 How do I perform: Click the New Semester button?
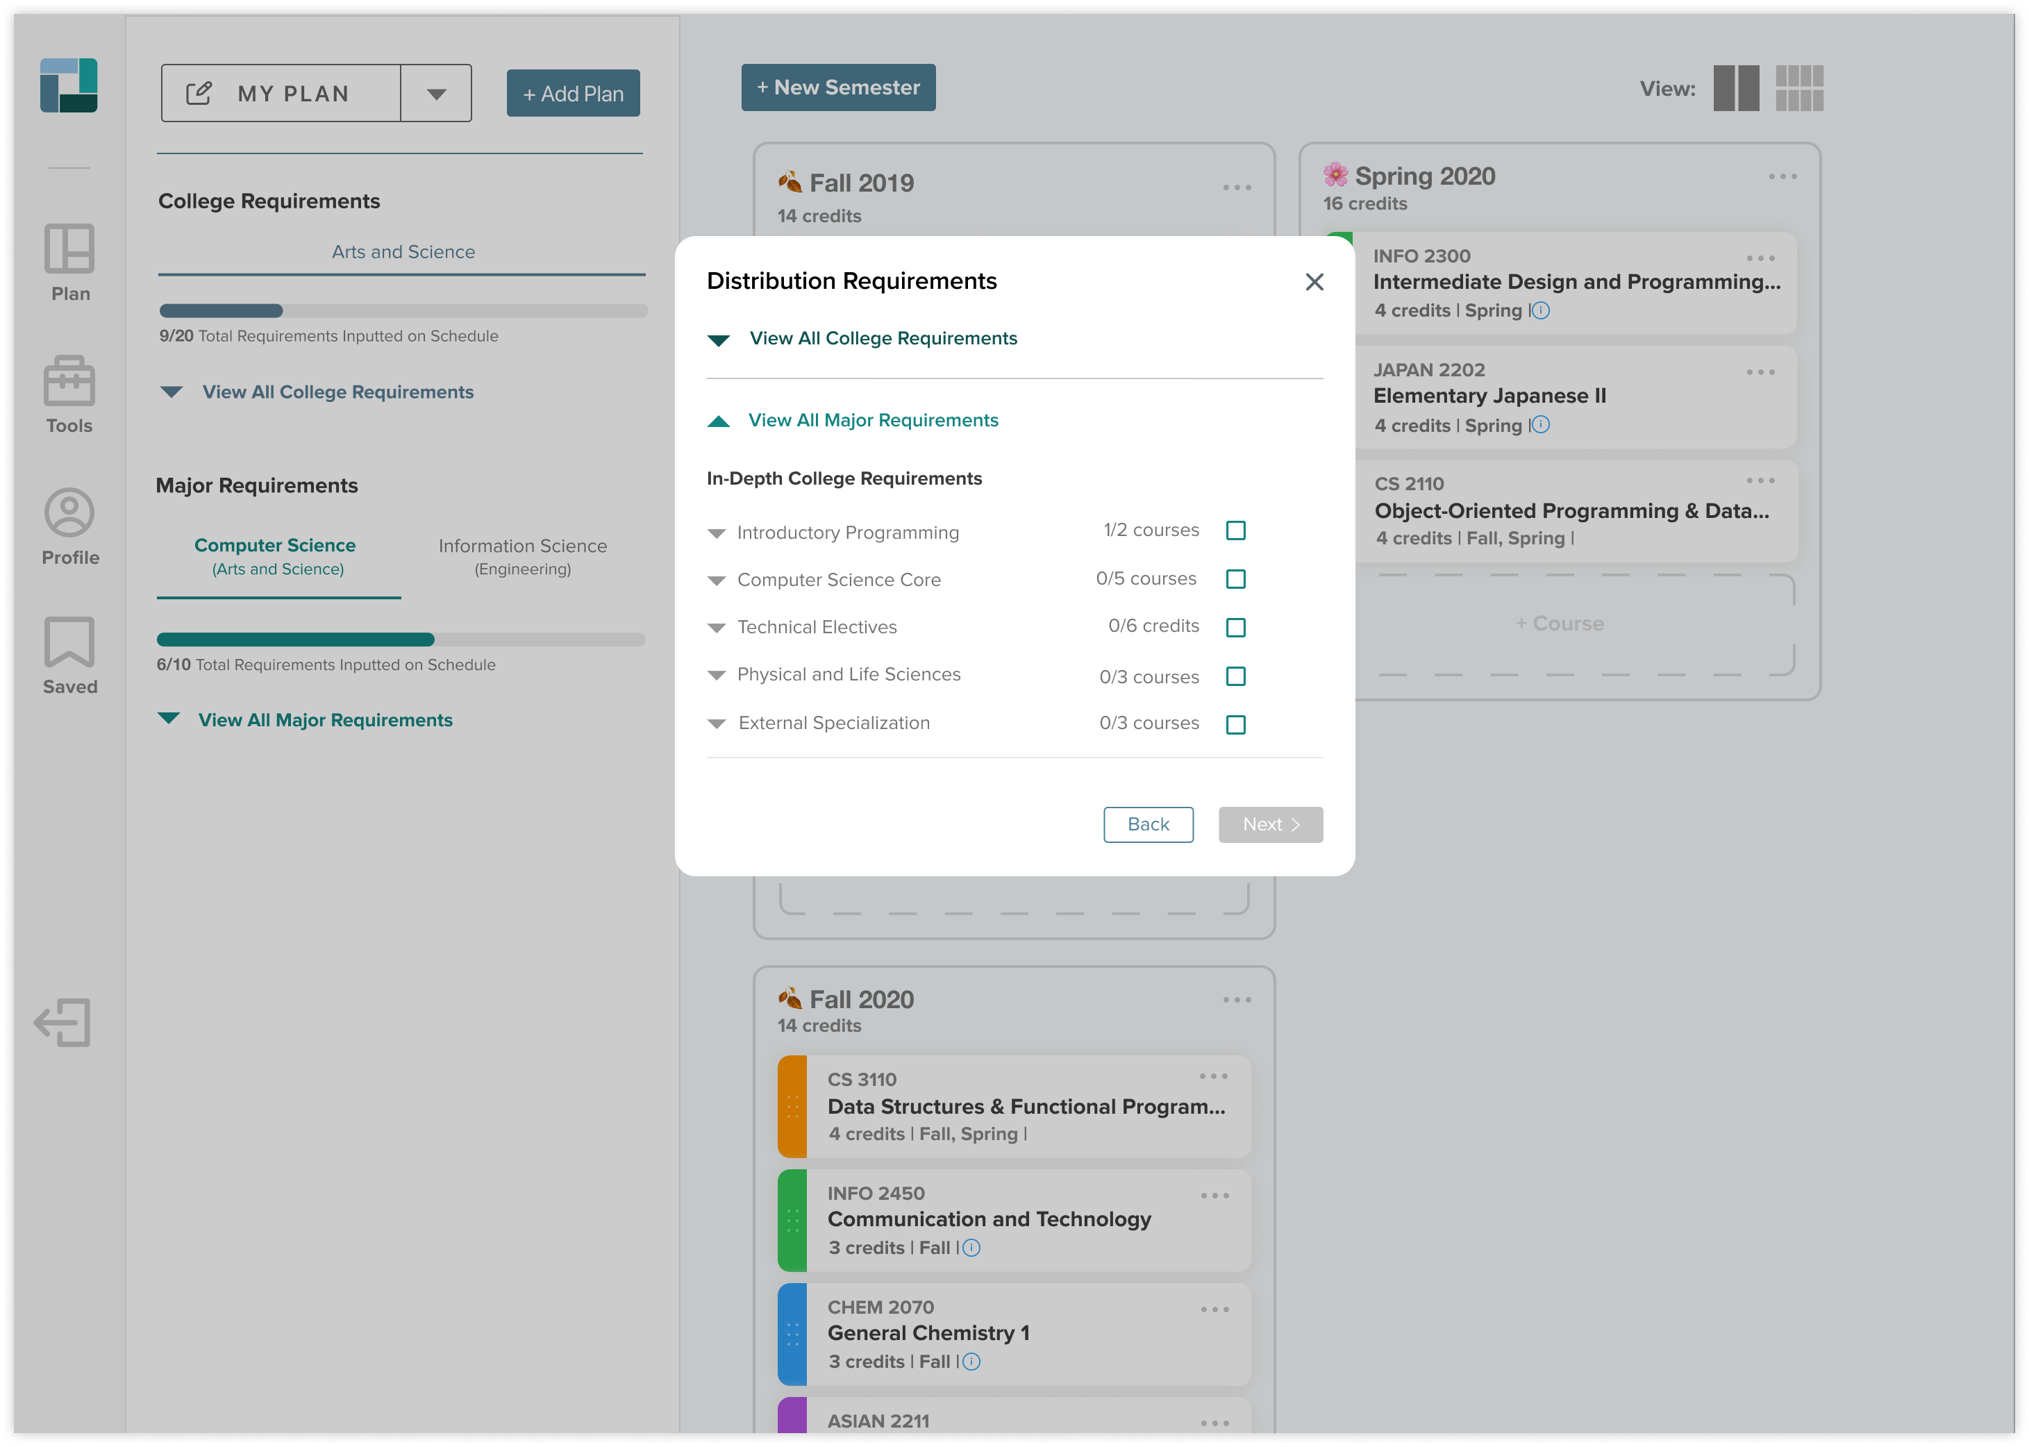pos(837,87)
